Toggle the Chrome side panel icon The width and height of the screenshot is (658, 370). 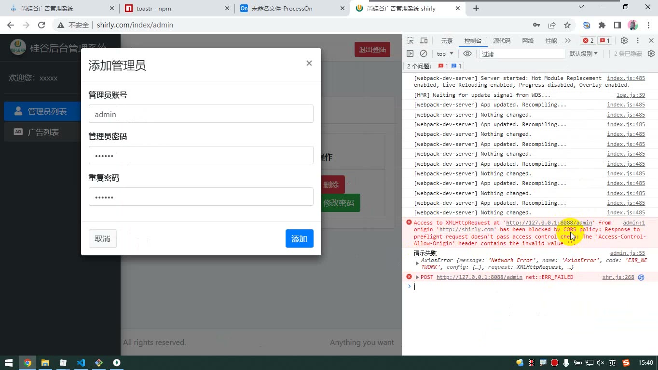click(x=617, y=25)
